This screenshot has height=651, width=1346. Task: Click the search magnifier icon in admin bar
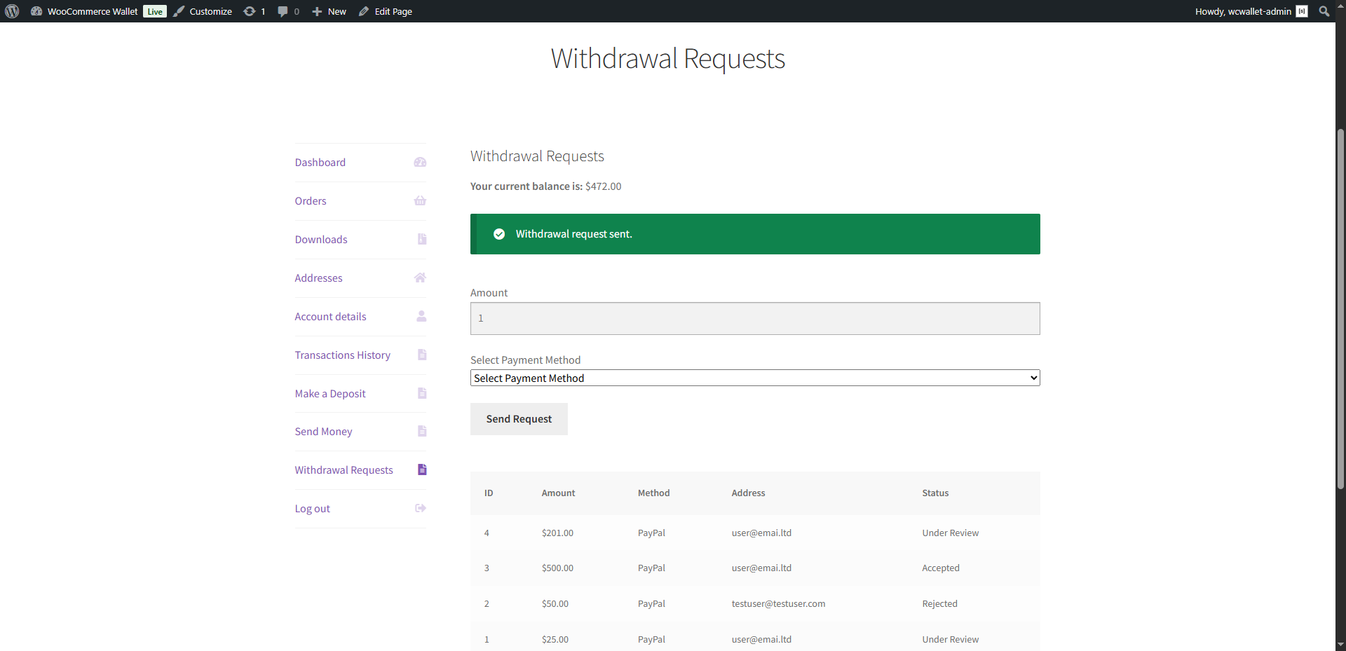click(x=1324, y=11)
